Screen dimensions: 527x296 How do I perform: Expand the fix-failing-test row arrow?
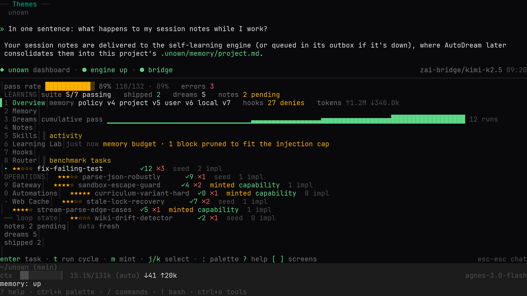coord(6,169)
